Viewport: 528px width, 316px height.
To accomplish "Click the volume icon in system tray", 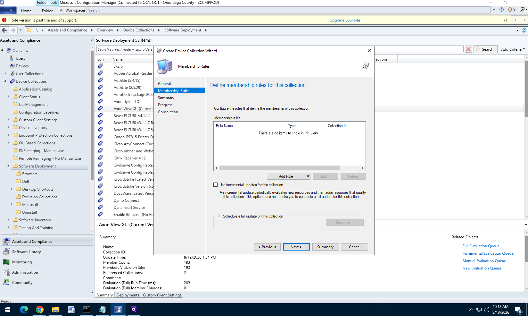I will coord(487,310).
